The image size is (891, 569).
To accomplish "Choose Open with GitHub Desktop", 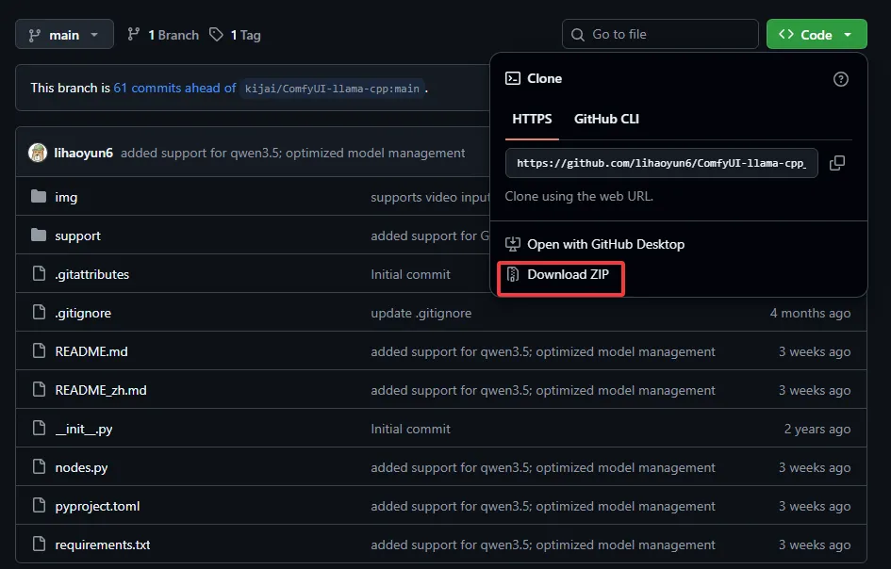I will coord(595,244).
